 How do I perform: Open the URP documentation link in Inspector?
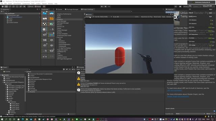[174, 90]
